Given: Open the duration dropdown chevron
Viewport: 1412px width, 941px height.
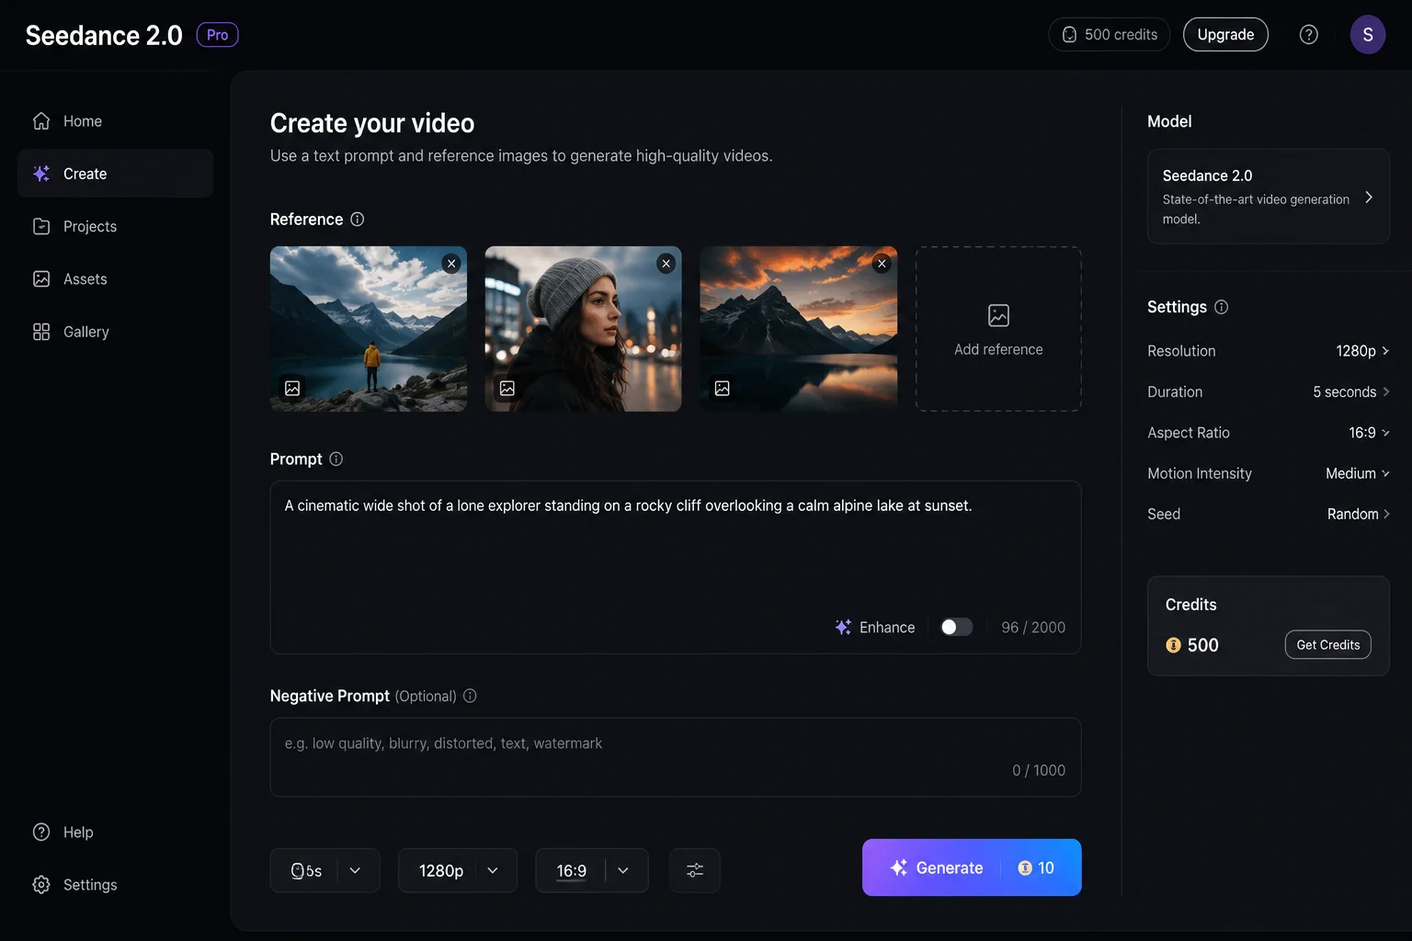Looking at the screenshot, I should (356, 871).
